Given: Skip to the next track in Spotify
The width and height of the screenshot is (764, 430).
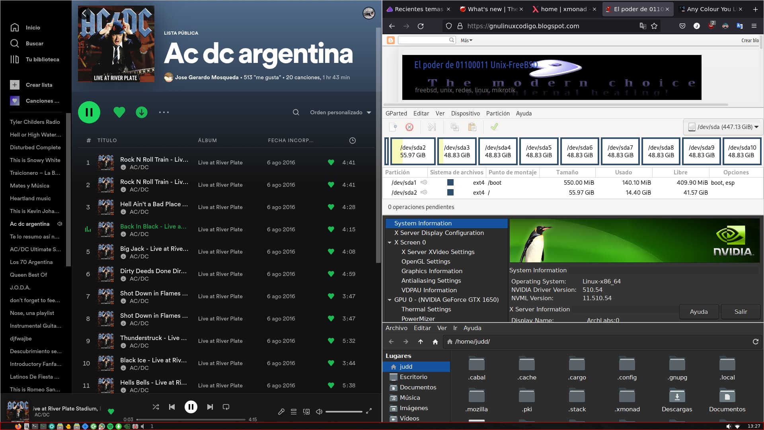Looking at the screenshot, I should pos(210,407).
